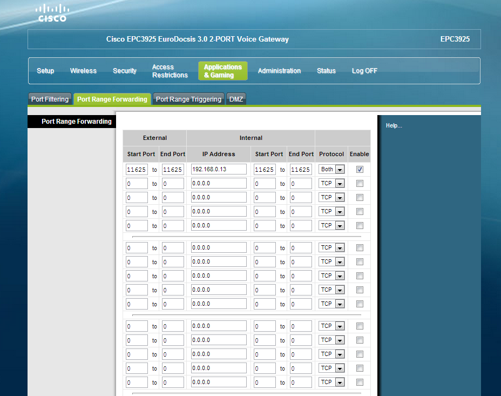Switch to Port Range Triggering tab
Viewport: 501px width, 396px height.
(188, 99)
